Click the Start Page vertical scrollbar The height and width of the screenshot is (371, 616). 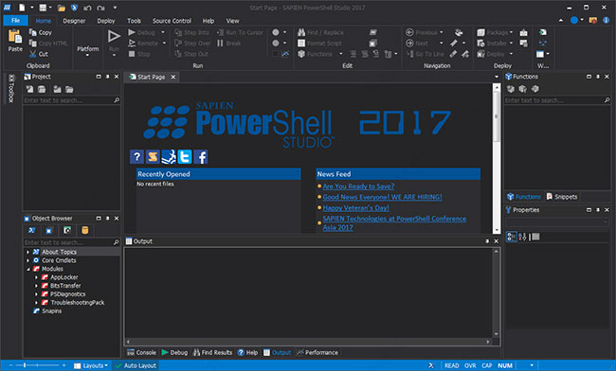(497, 158)
